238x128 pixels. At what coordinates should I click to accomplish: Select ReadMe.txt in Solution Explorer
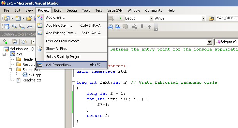coord(29,80)
